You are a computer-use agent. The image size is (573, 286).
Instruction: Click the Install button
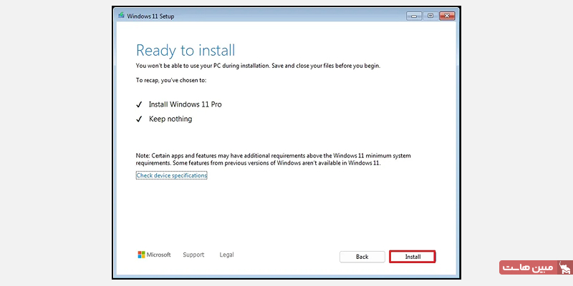coord(413,257)
